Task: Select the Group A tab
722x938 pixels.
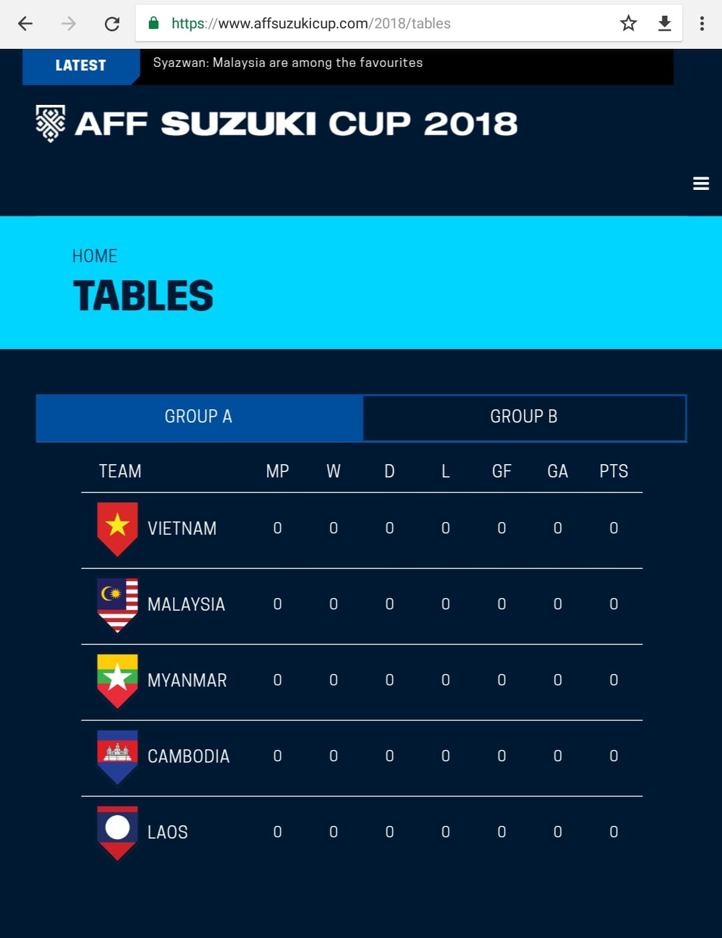Action: (199, 417)
